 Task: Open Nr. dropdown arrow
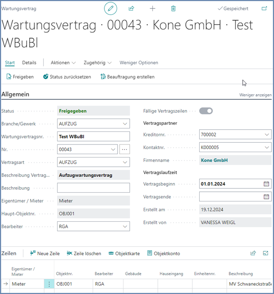pyautogui.click(x=113, y=150)
